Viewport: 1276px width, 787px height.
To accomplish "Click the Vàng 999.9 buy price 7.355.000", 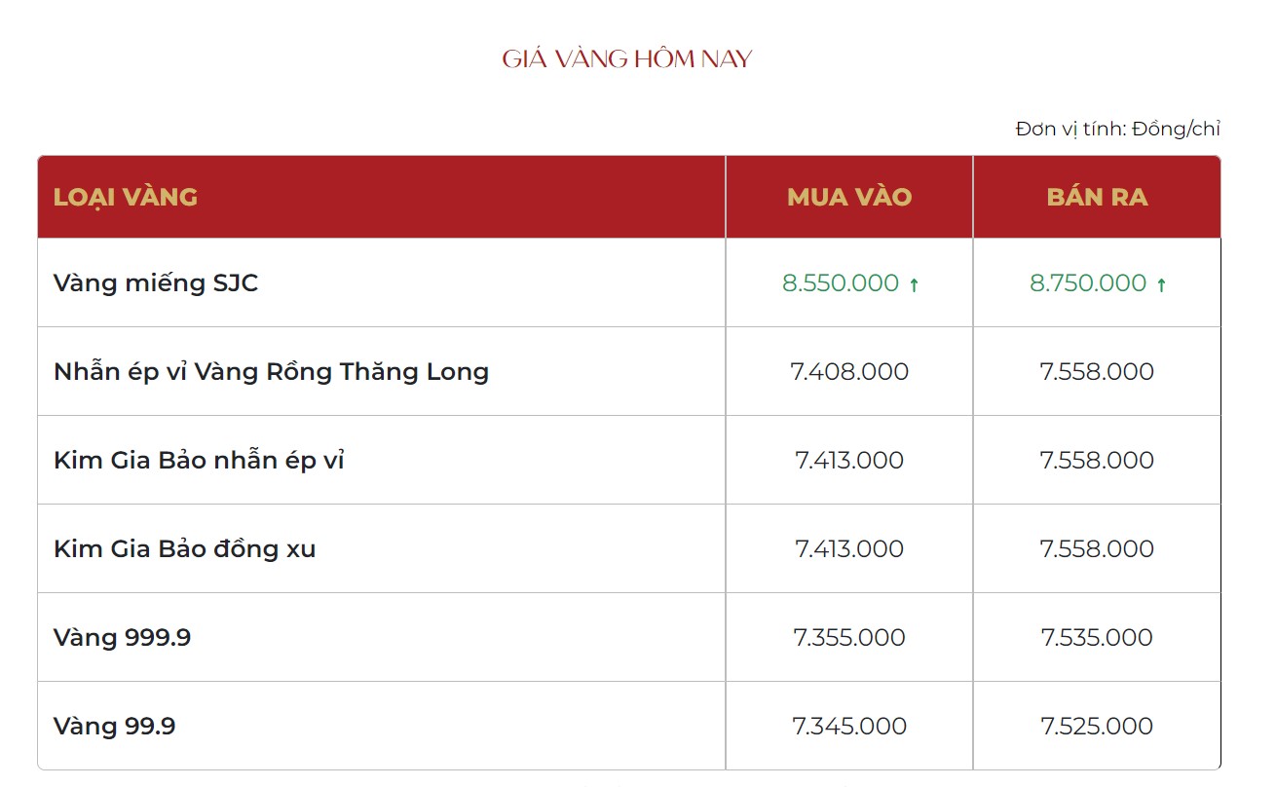I will click(849, 637).
